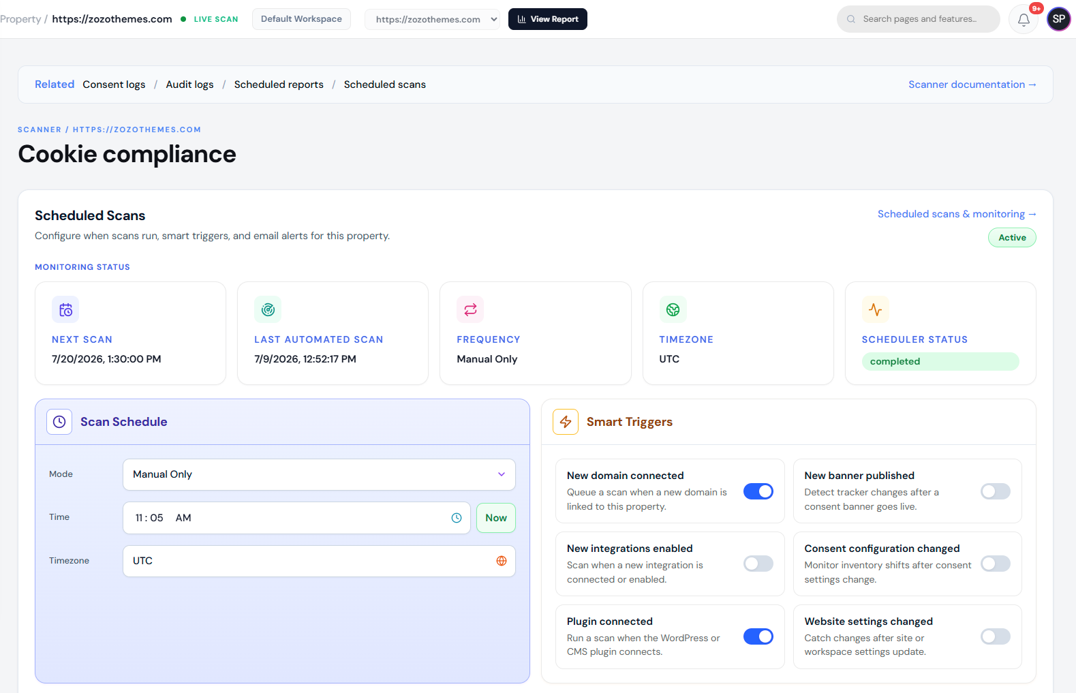Screen dimensions: 1076x693
Task: Disable the Plugin connected trigger
Action: point(758,636)
